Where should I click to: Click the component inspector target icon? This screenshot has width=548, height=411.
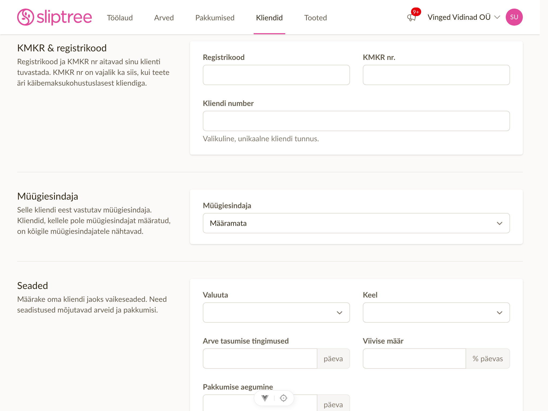283,398
